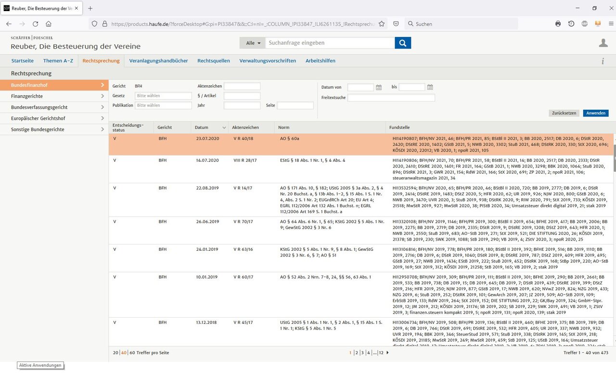The height and width of the screenshot is (373, 616).
Task: Open the Publikation Bitte wählen dropdown
Action: tap(164, 105)
